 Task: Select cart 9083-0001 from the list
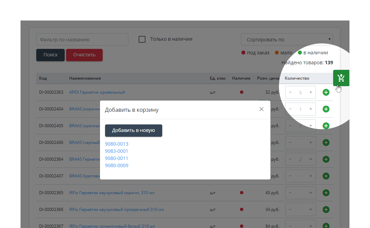point(117,151)
